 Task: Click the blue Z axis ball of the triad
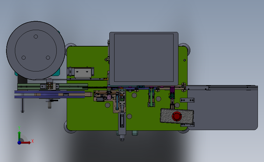19,143
